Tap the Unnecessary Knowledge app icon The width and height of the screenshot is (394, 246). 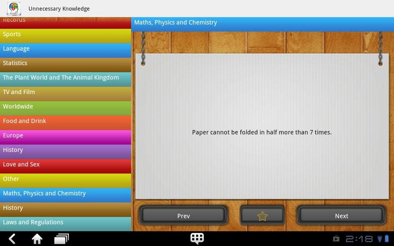pyautogui.click(x=14, y=9)
